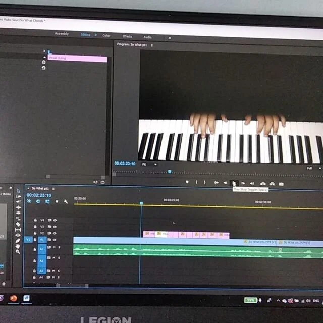This screenshot has height=323, width=323.
Task: Click the Play-Stop Toggle button
Action: pyautogui.click(x=234, y=183)
